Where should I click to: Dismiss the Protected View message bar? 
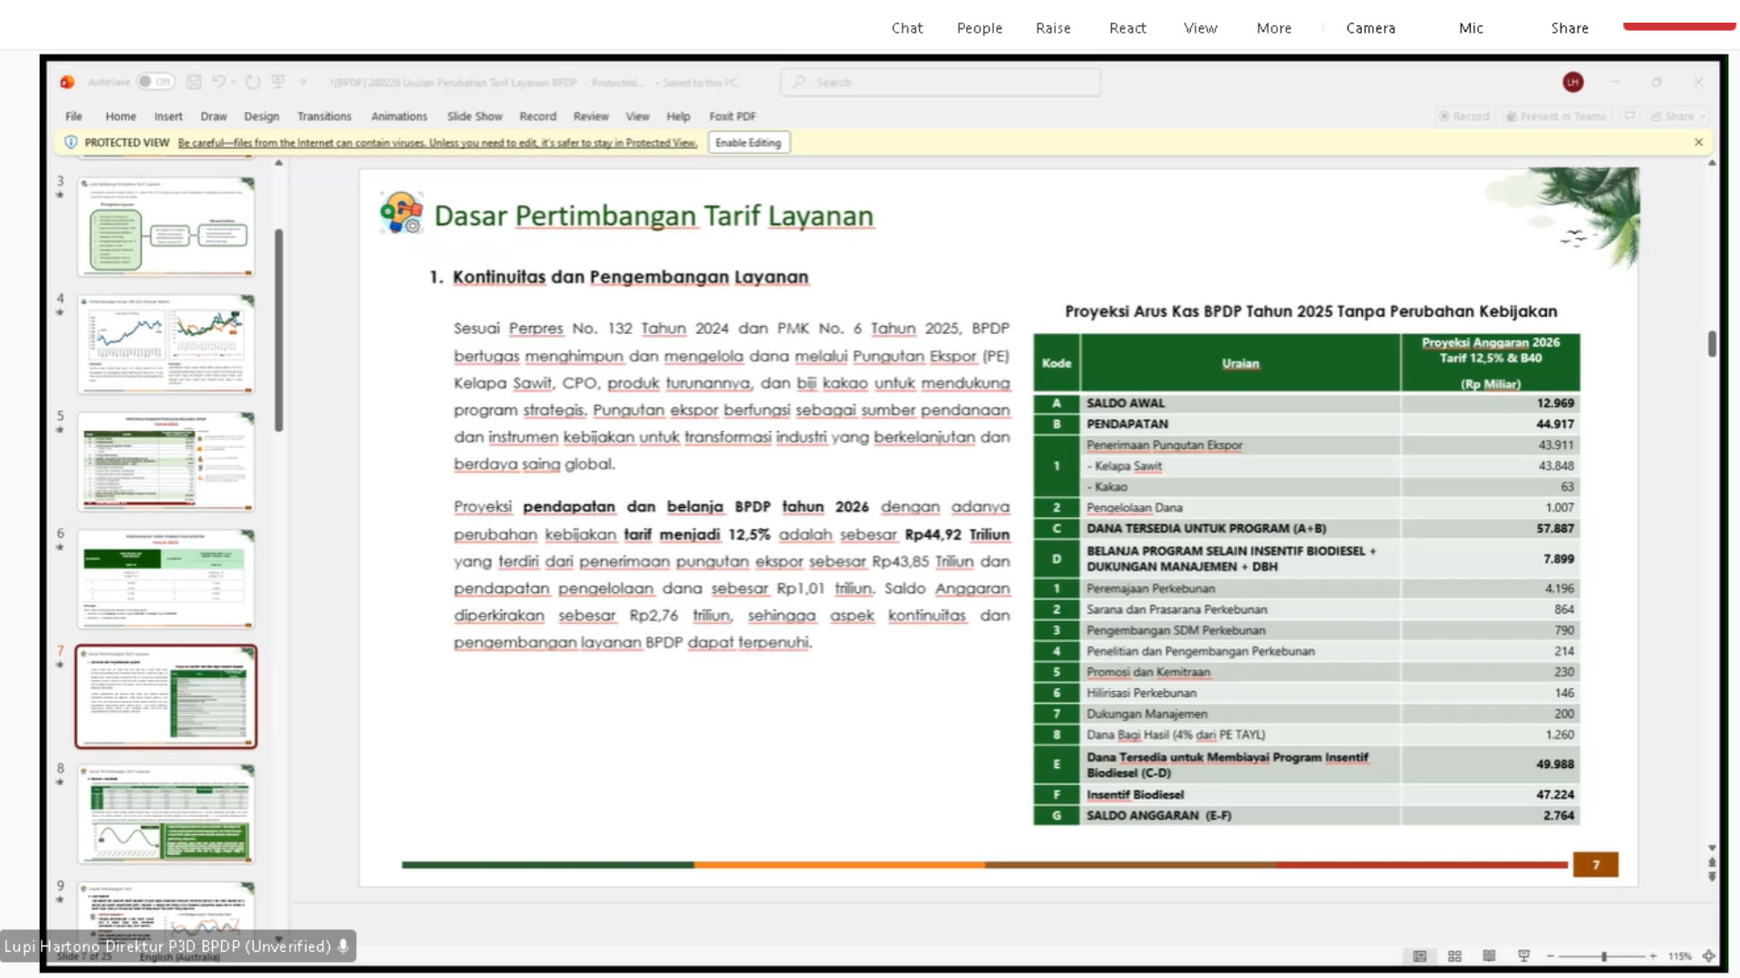tap(1698, 142)
